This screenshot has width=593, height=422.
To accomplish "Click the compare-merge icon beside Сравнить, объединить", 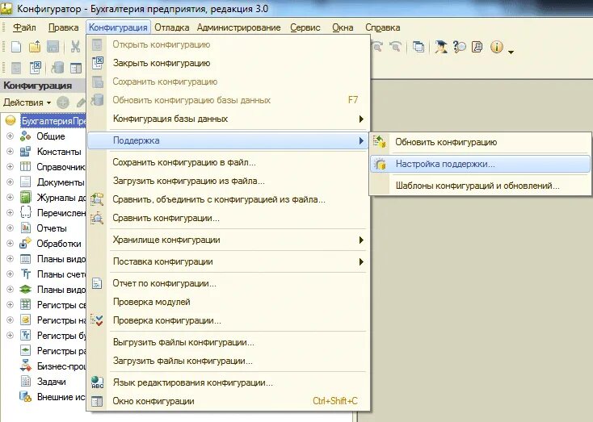I will 97,199.
